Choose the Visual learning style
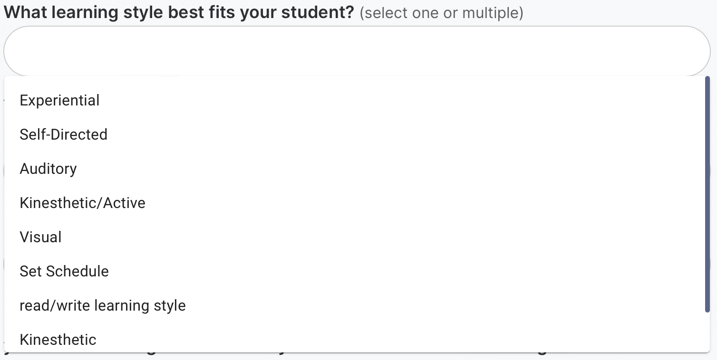717x360 pixels. click(x=40, y=237)
